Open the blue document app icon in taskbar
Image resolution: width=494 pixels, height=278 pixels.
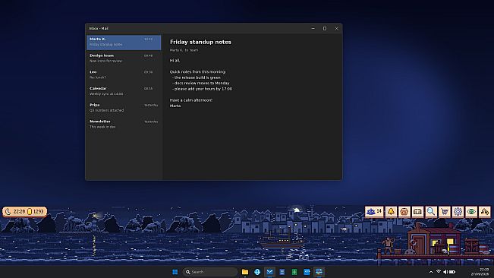pos(282,272)
